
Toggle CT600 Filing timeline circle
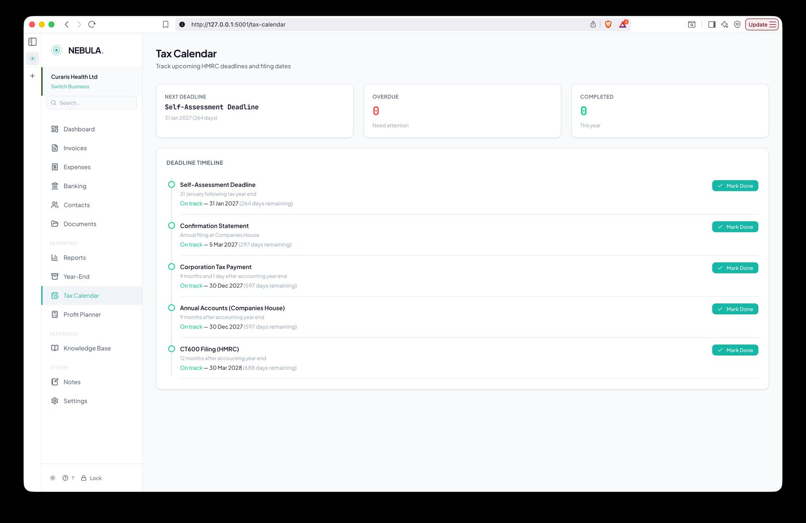[171, 349]
